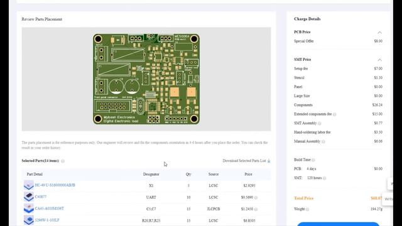Click part thumbnail in the R20,R7,R25 row
Image resolution: width=402 pixels, height=226 pixels.
tap(29, 220)
